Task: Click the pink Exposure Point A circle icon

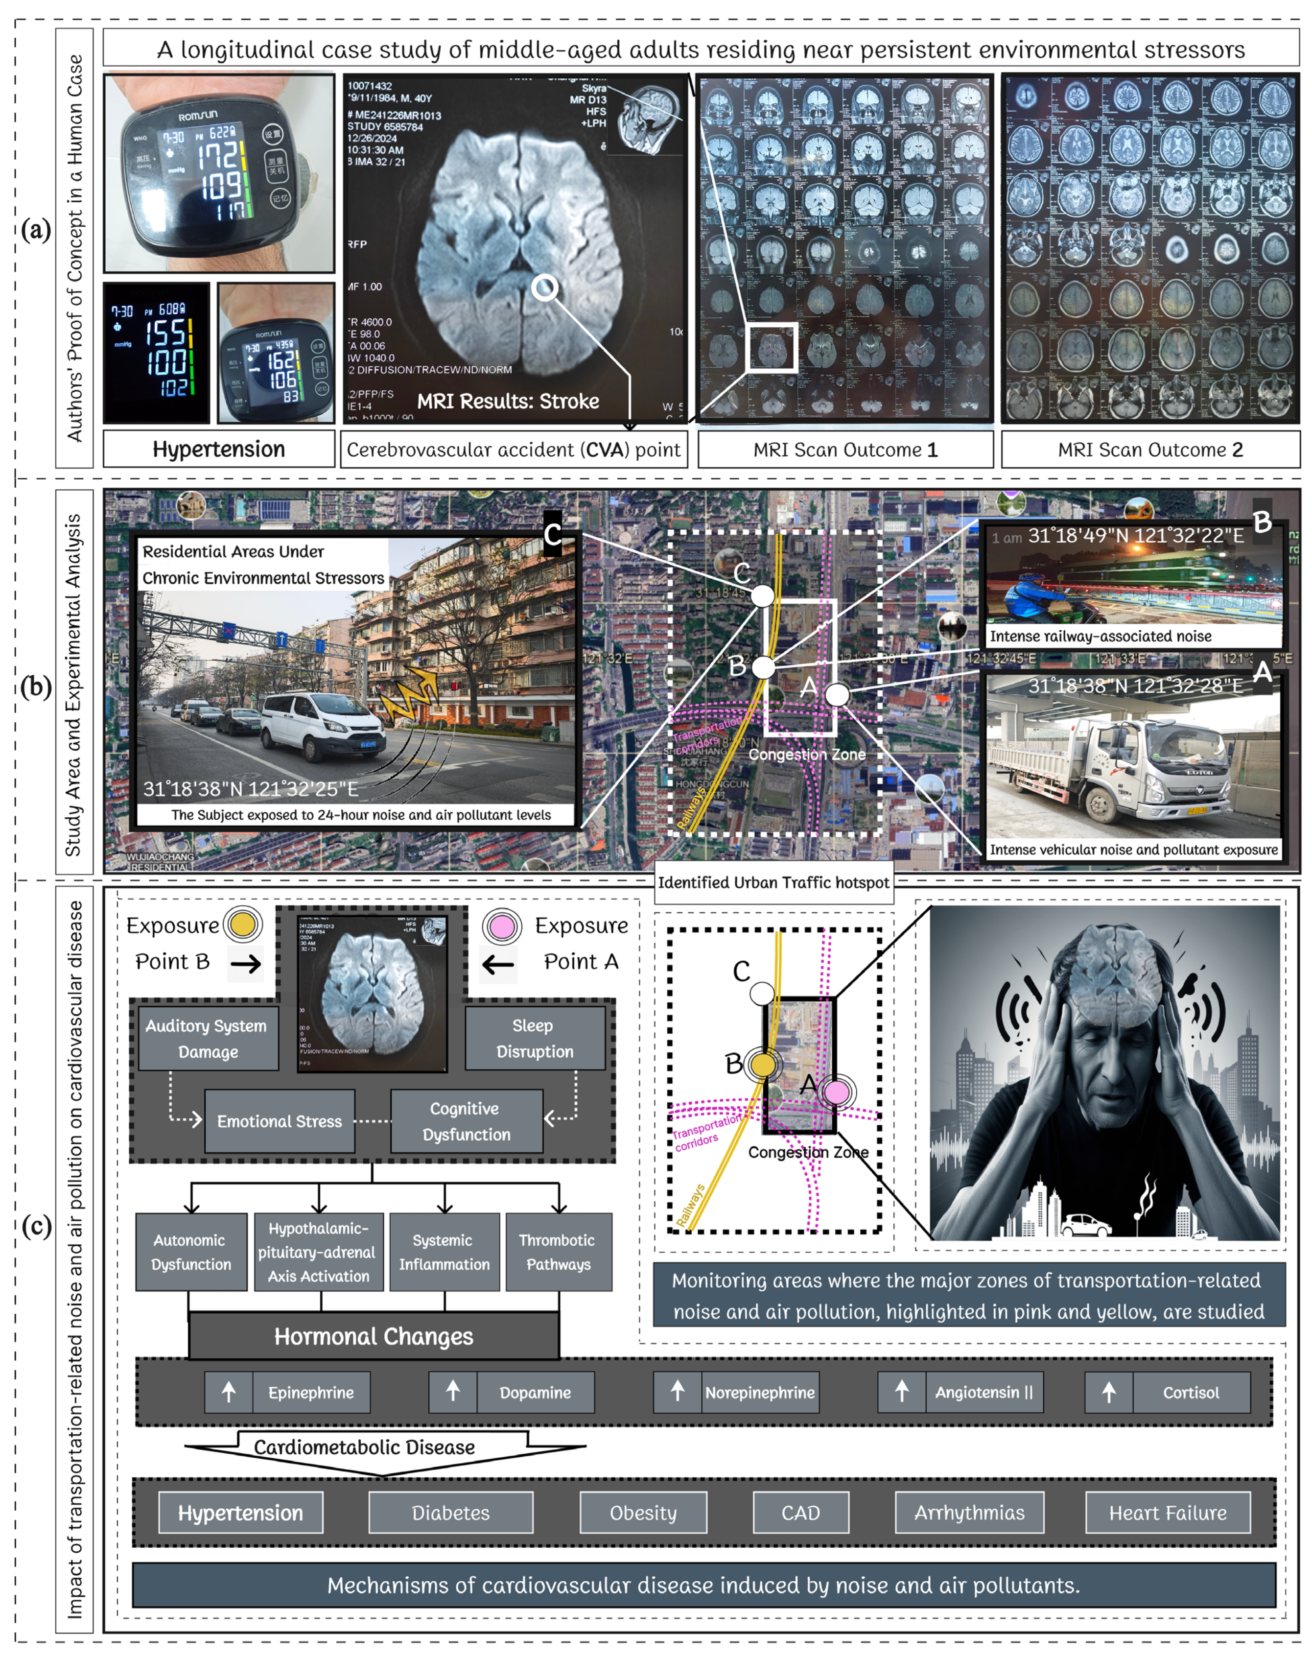Action: click(502, 927)
